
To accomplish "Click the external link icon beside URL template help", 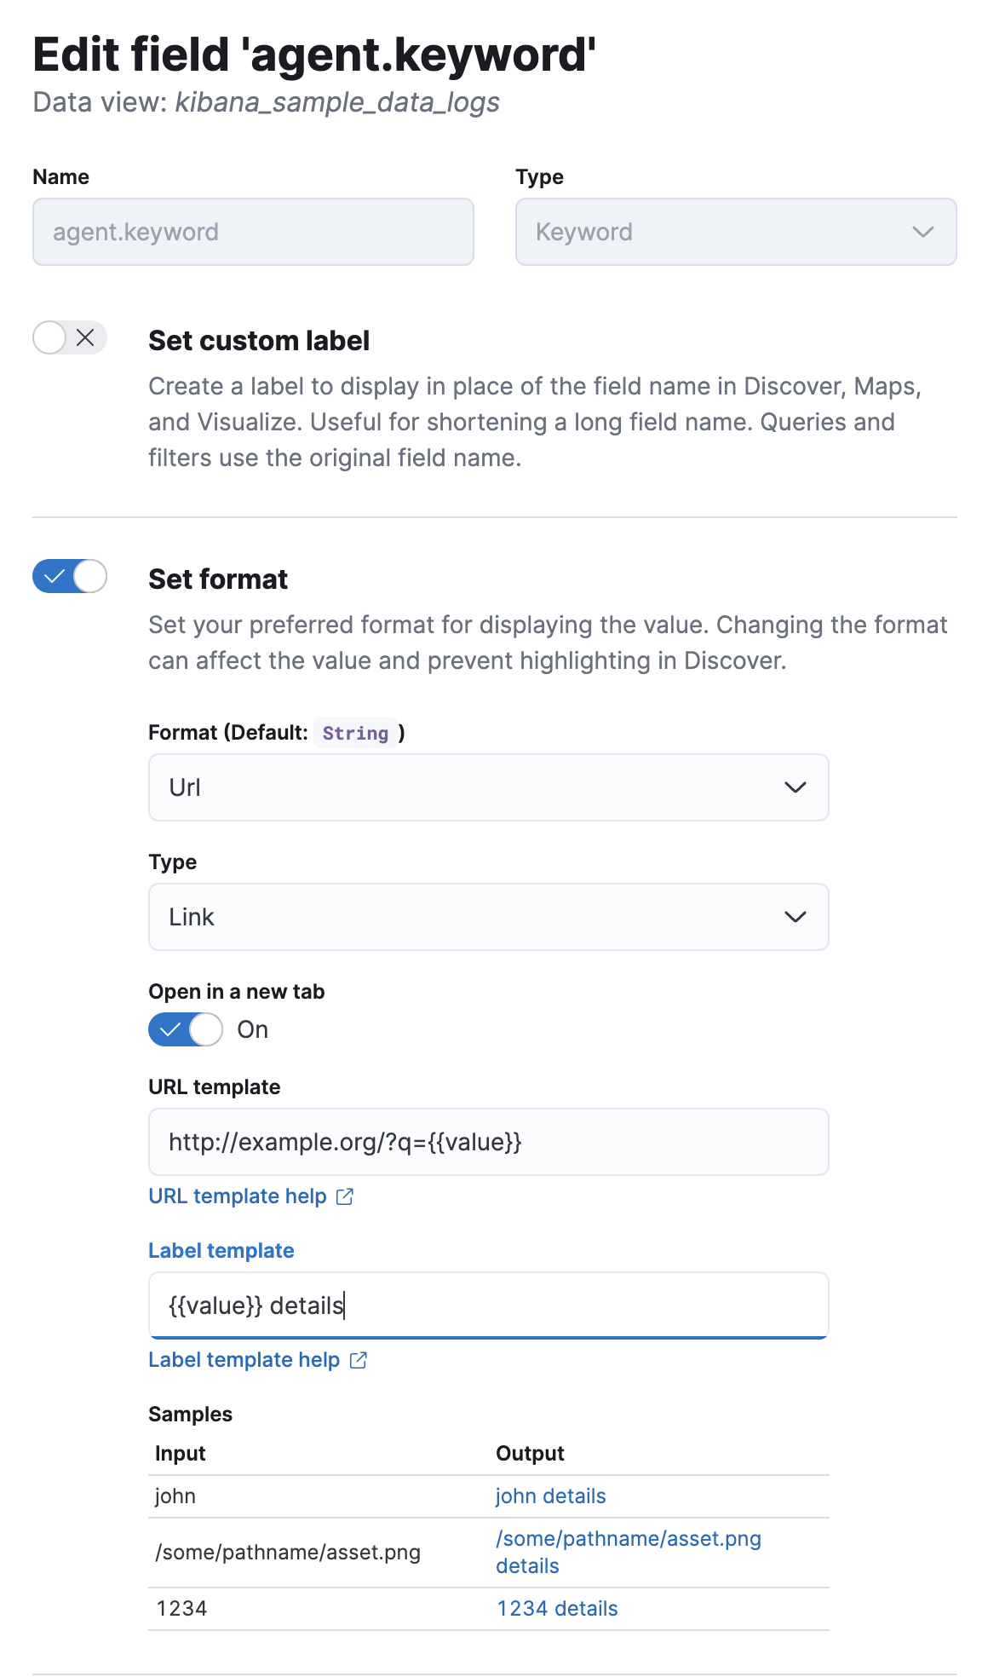I will 344,1196.
